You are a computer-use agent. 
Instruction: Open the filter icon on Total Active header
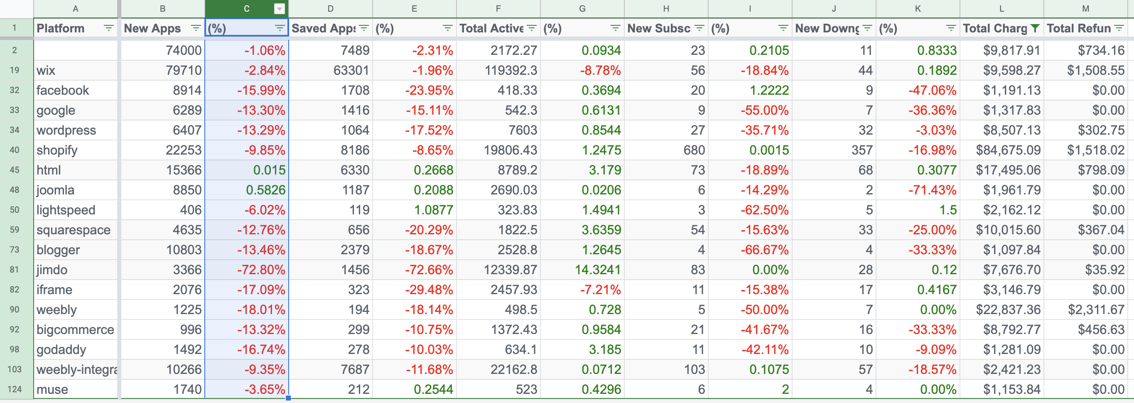(532, 28)
